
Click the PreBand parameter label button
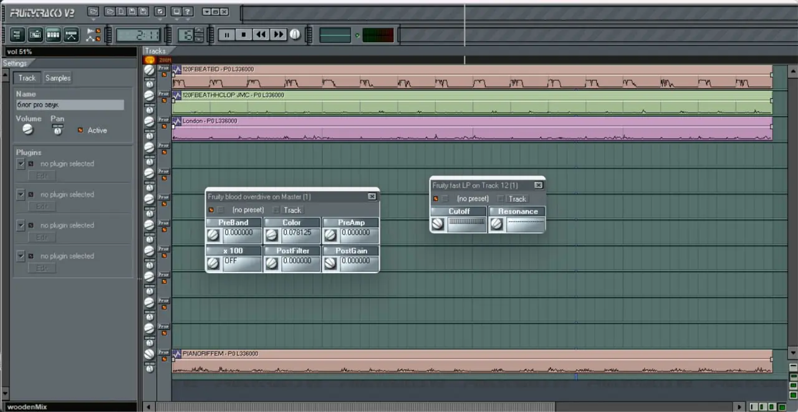point(233,222)
